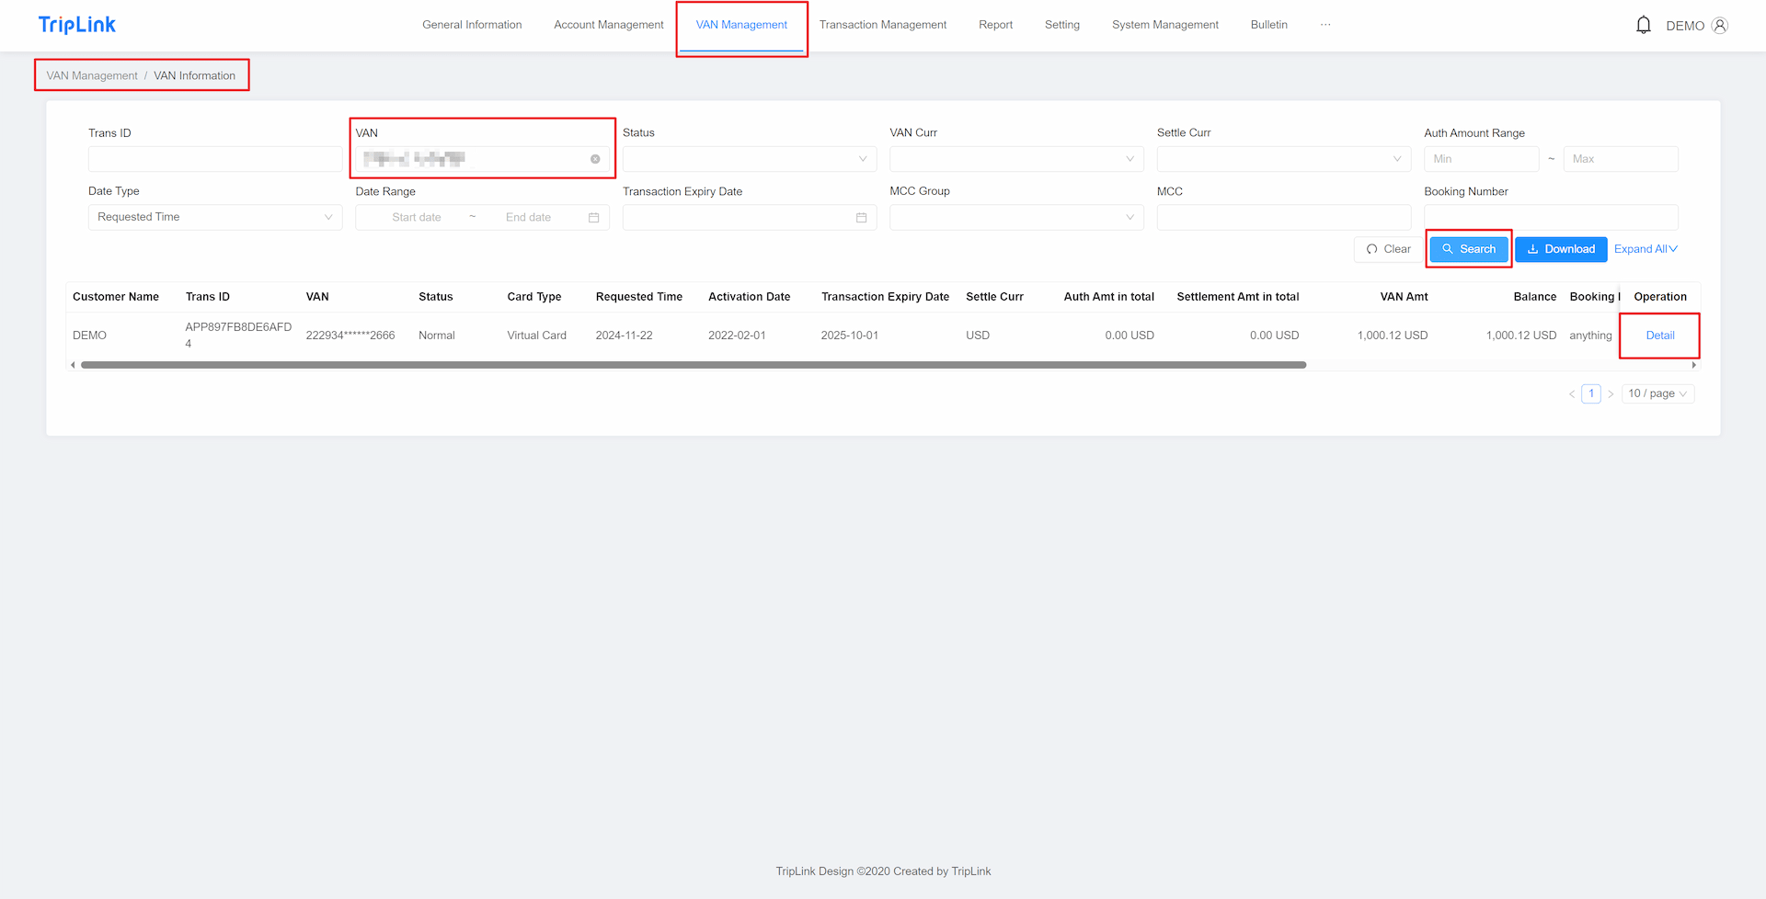The height and width of the screenshot is (899, 1766).
Task: Change the Date Type dropdown selection
Action: (x=214, y=218)
